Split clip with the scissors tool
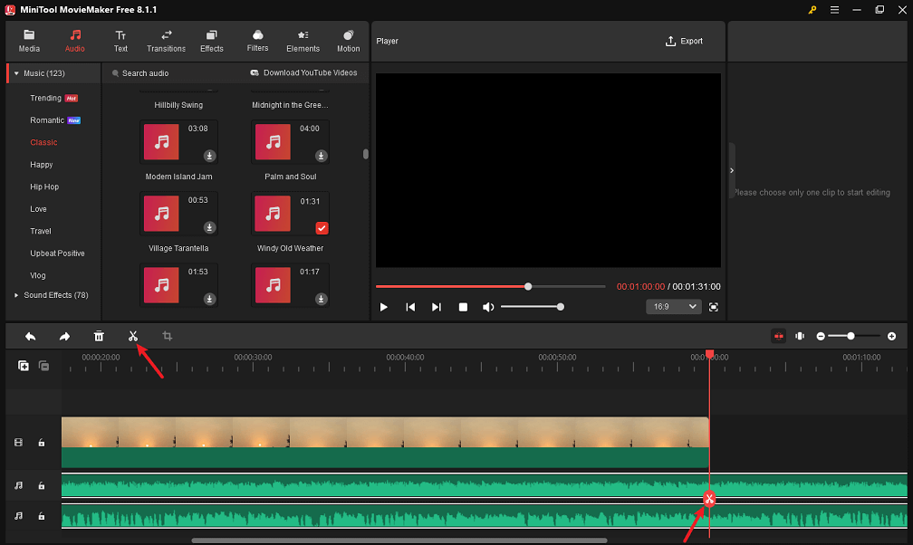 point(133,336)
